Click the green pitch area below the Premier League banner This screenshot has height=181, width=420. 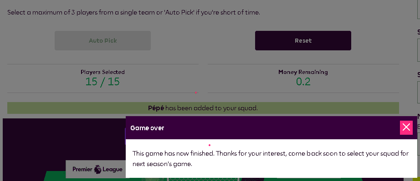[55, 176]
